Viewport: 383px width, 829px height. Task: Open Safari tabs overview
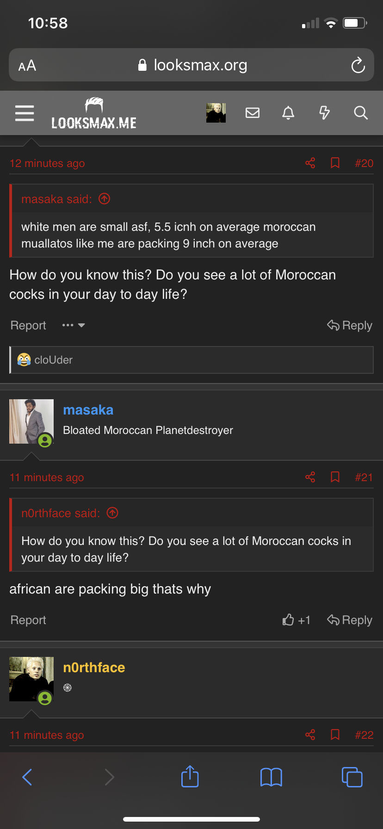[352, 777]
